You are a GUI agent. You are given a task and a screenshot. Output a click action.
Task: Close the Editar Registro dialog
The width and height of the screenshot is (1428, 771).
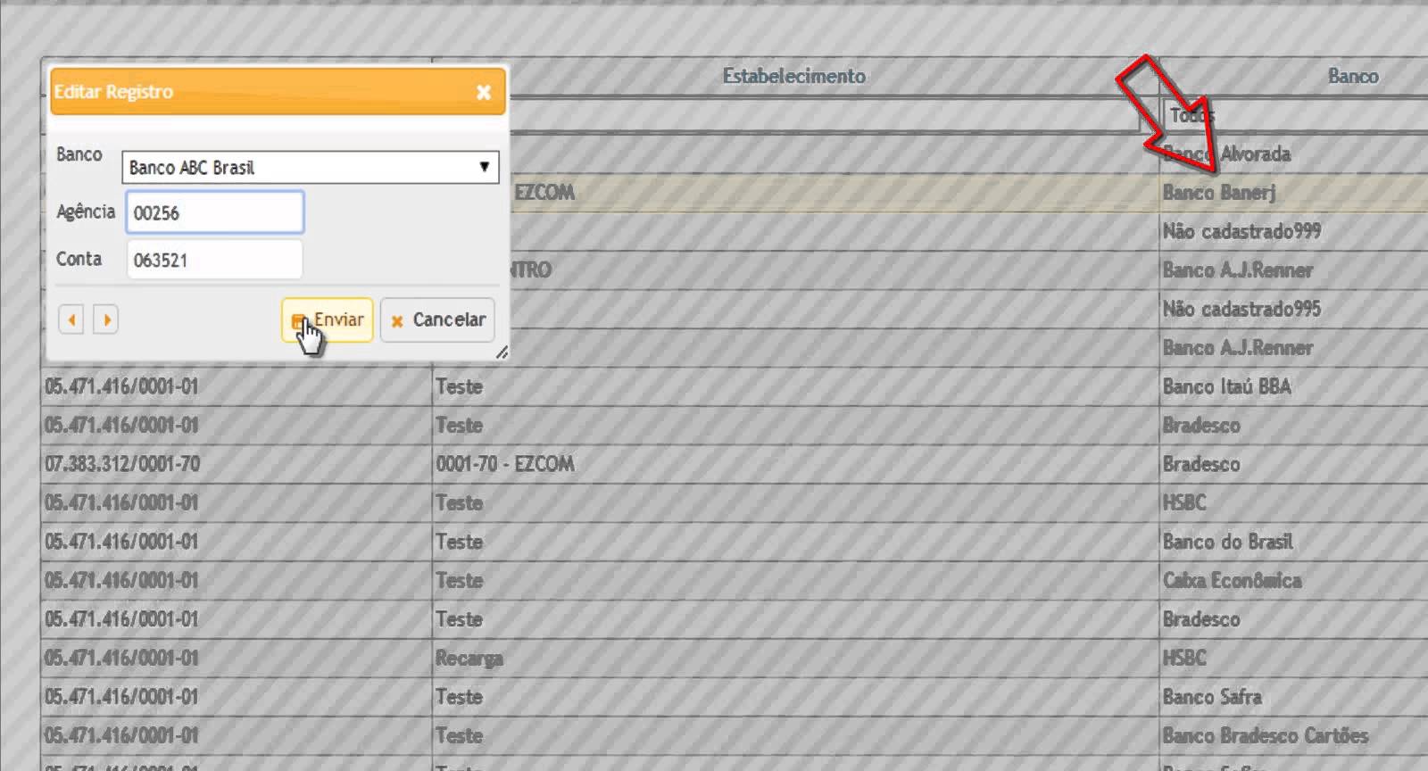484,92
